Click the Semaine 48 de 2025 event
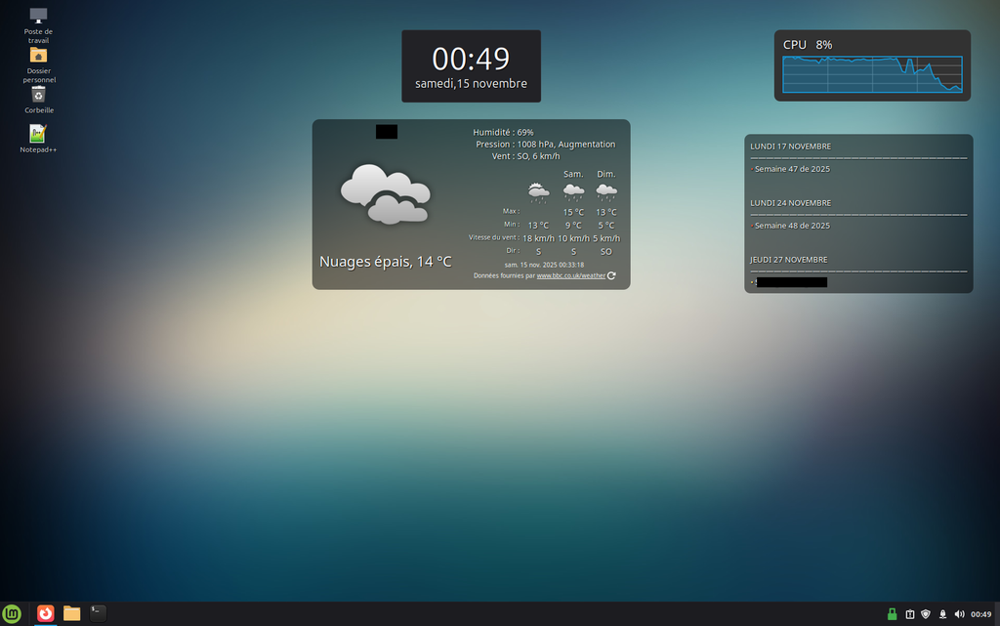 pos(792,226)
